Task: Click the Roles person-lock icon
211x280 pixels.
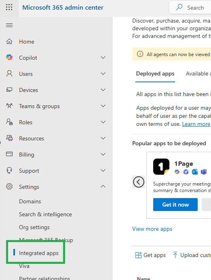Action: pos(9,122)
